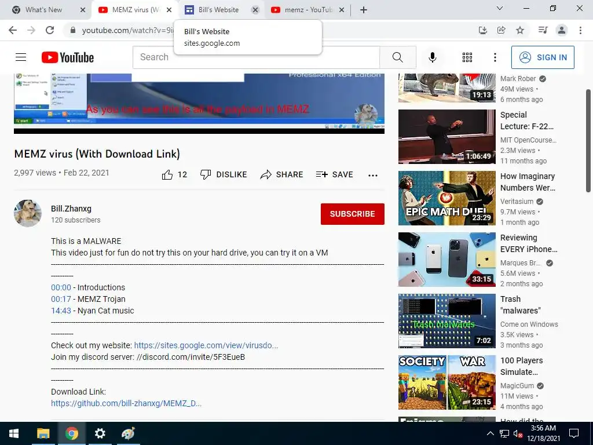Open the notification center icon
Image resolution: width=593 pixels, height=445 pixels.
click(574, 433)
